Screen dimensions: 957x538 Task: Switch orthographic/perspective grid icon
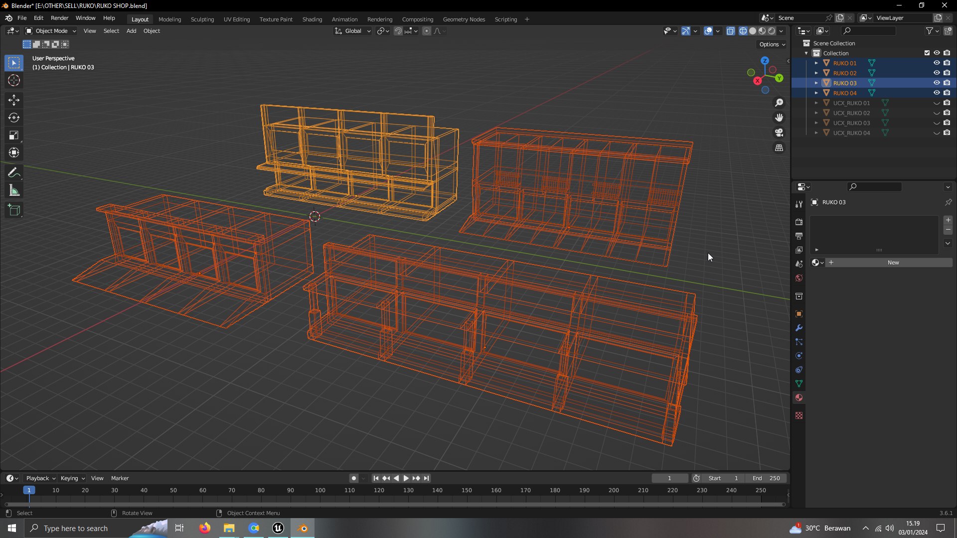pos(779,148)
